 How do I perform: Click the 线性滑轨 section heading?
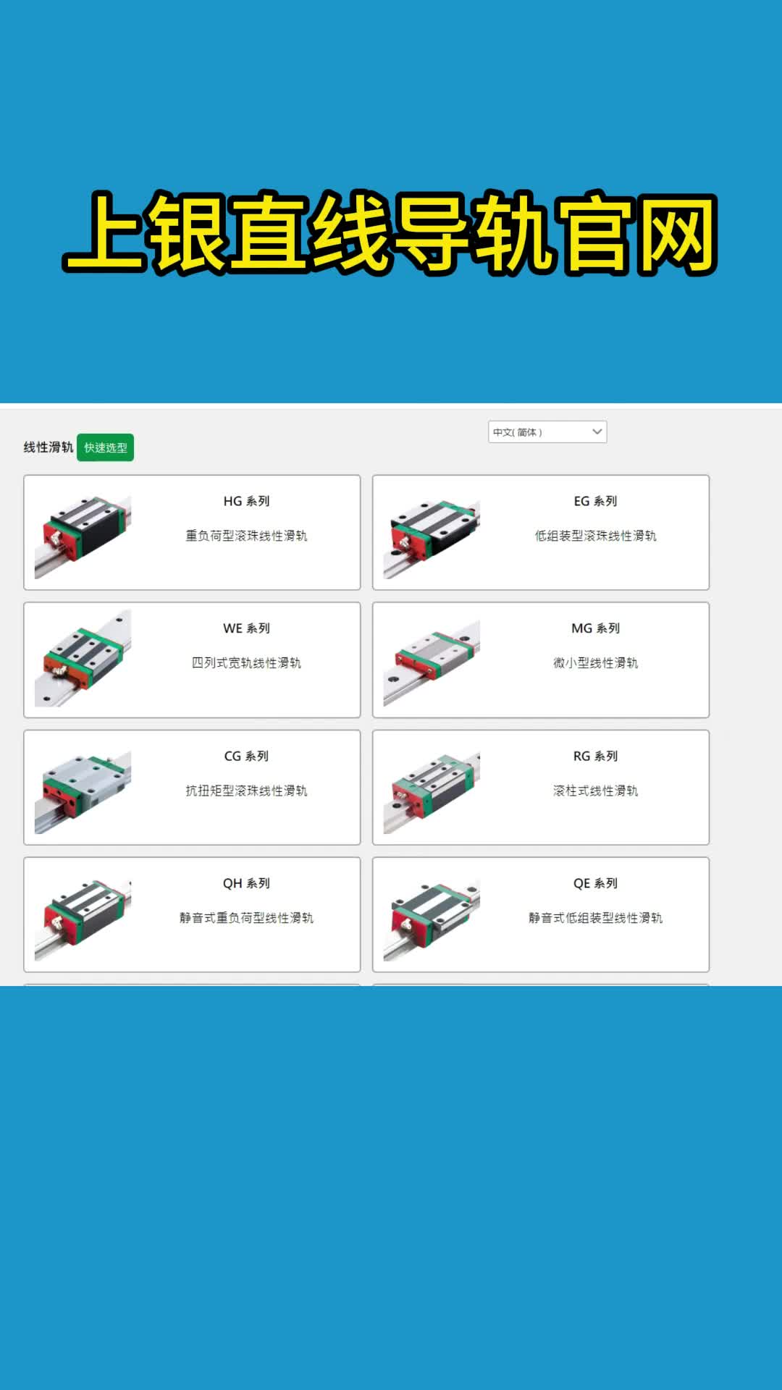pos(48,447)
